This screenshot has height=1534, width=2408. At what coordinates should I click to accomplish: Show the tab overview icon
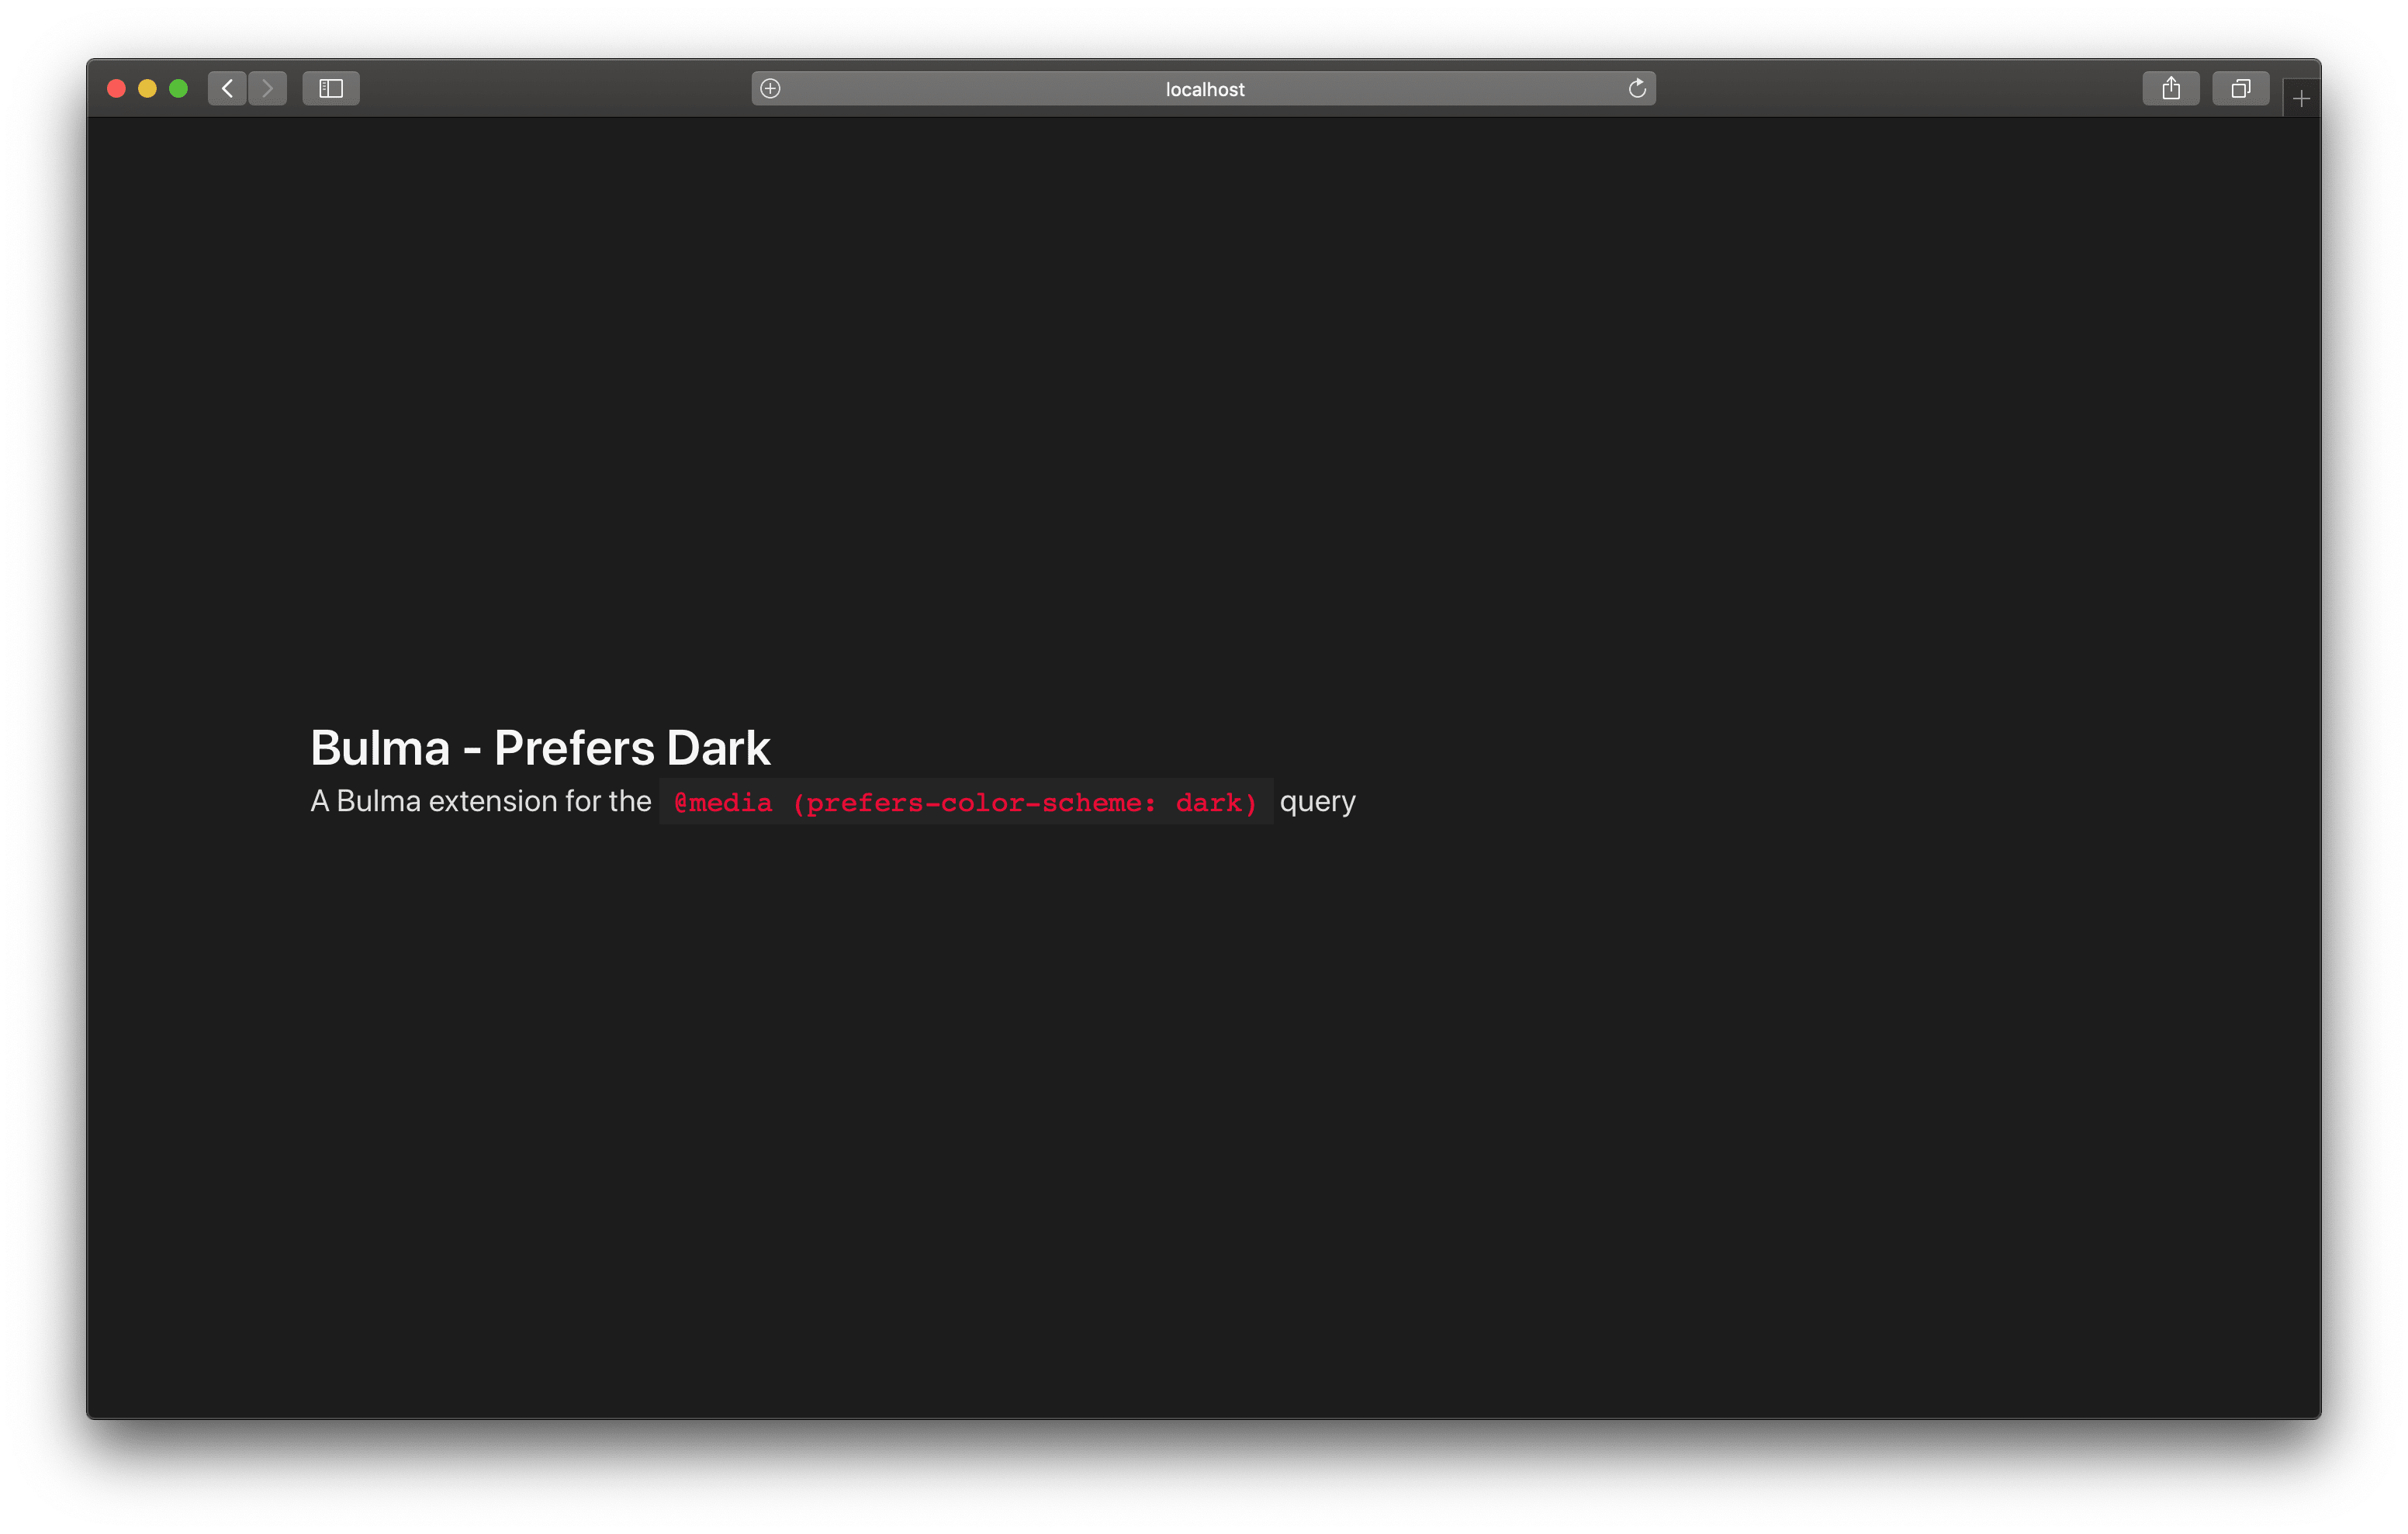(2241, 88)
